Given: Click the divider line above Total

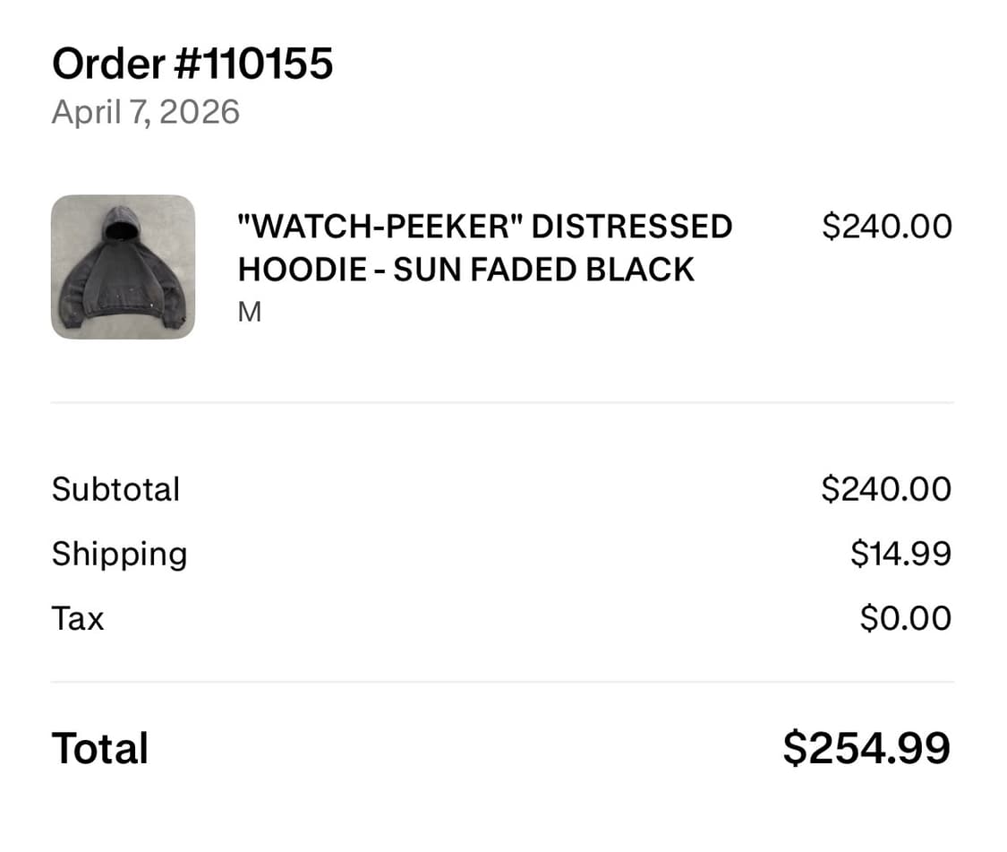Looking at the screenshot, I should 502,682.
